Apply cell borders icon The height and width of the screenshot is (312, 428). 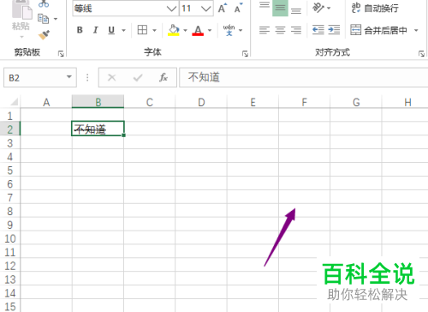(142, 30)
